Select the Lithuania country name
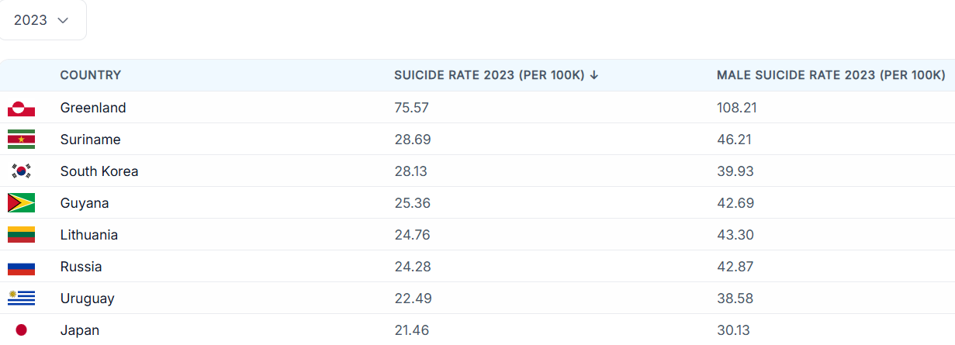Image resolution: width=955 pixels, height=345 pixels. [x=89, y=235]
